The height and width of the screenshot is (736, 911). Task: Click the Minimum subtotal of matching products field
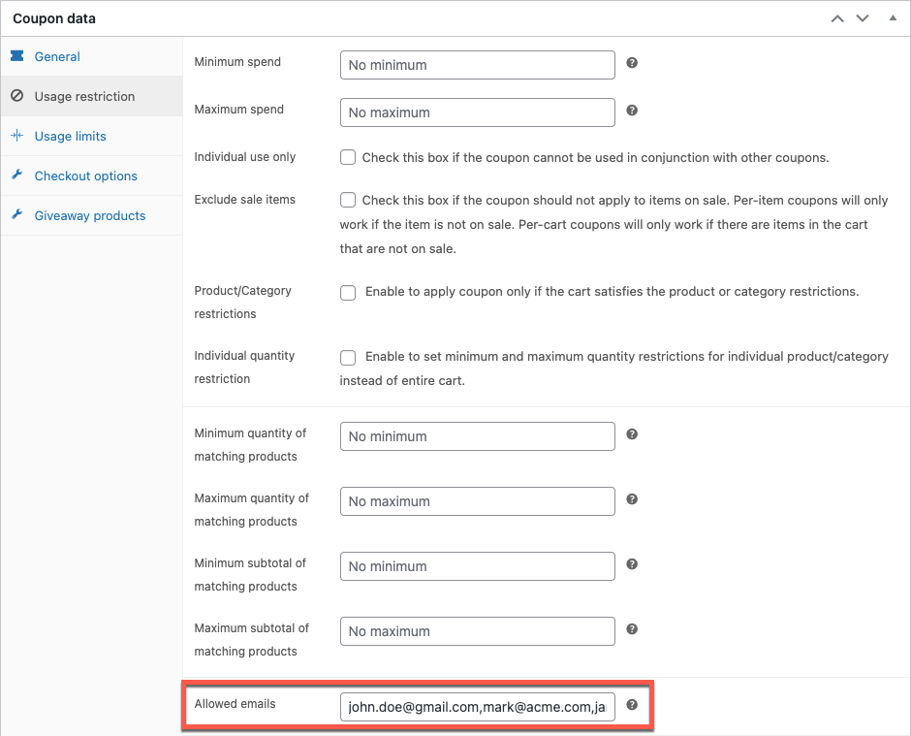point(478,566)
